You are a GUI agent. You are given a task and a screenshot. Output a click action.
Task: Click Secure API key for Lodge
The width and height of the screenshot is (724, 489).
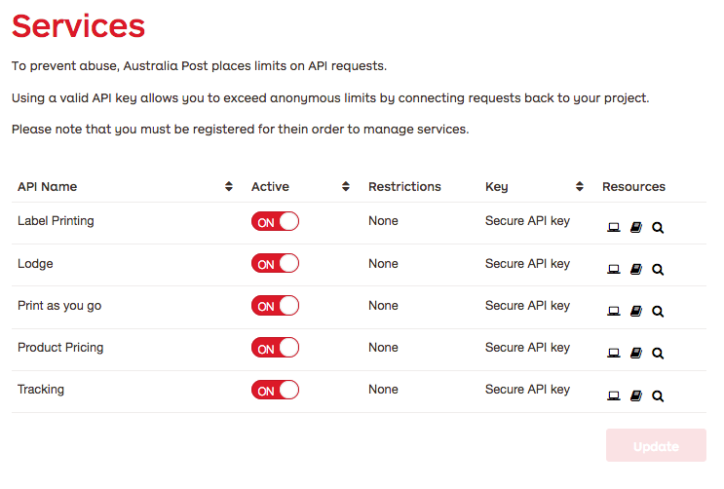(x=527, y=264)
